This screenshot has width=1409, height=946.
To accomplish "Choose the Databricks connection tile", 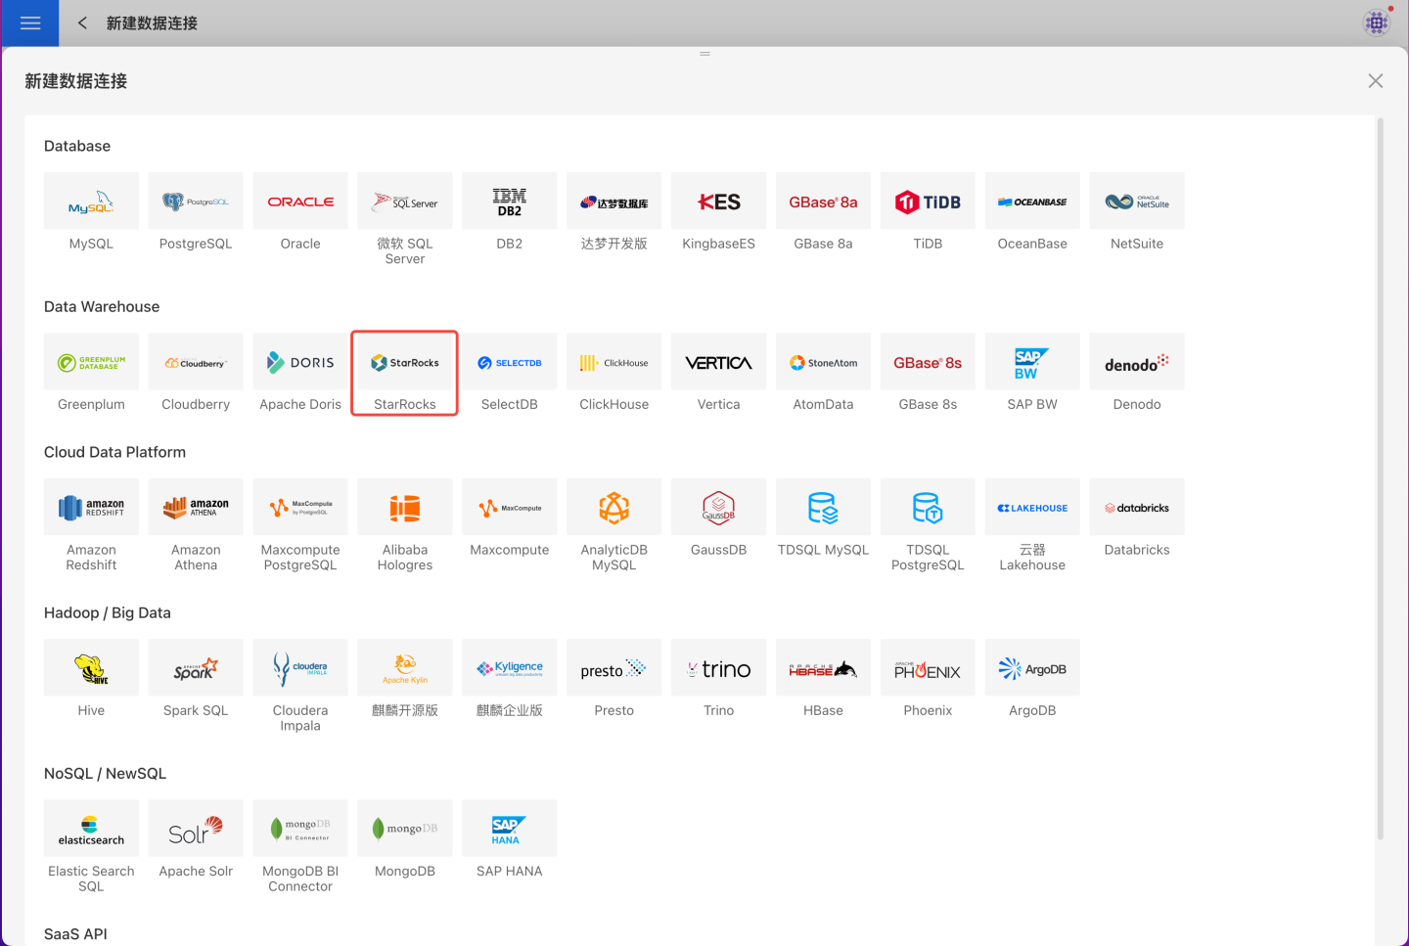I will pyautogui.click(x=1136, y=508).
